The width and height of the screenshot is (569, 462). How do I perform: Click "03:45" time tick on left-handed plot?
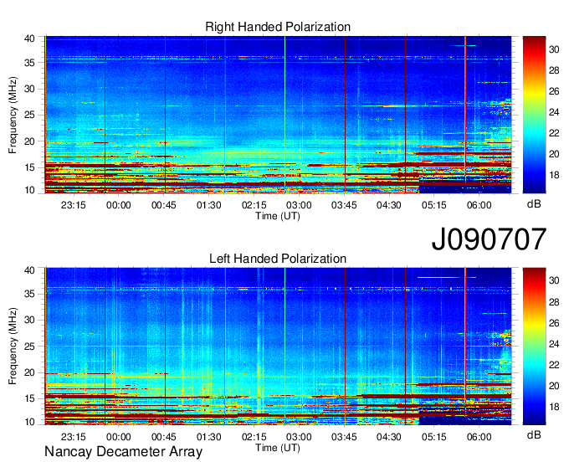click(344, 437)
